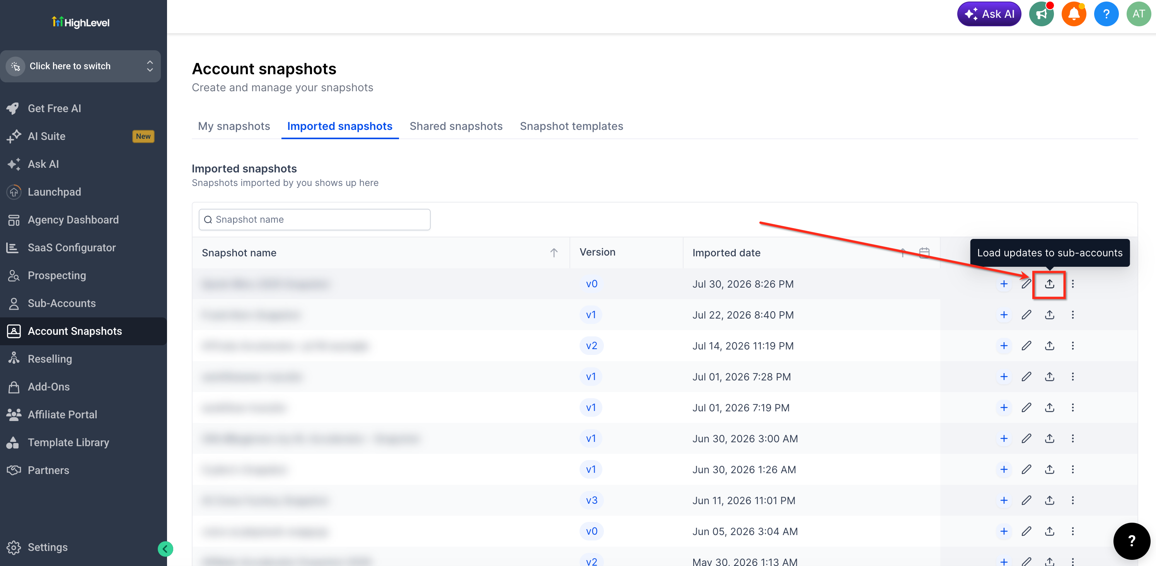Collapse the sidebar with green arrow
The image size is (1156, 566).
(165, 549)
